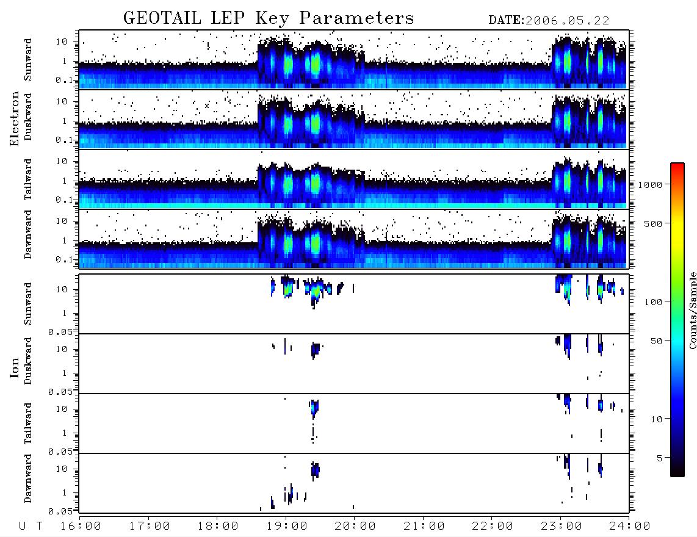The height and width of the screenshot is (537, 697).
Task: Click the 18:00 time tick label
Action: [x=218, y=526]
